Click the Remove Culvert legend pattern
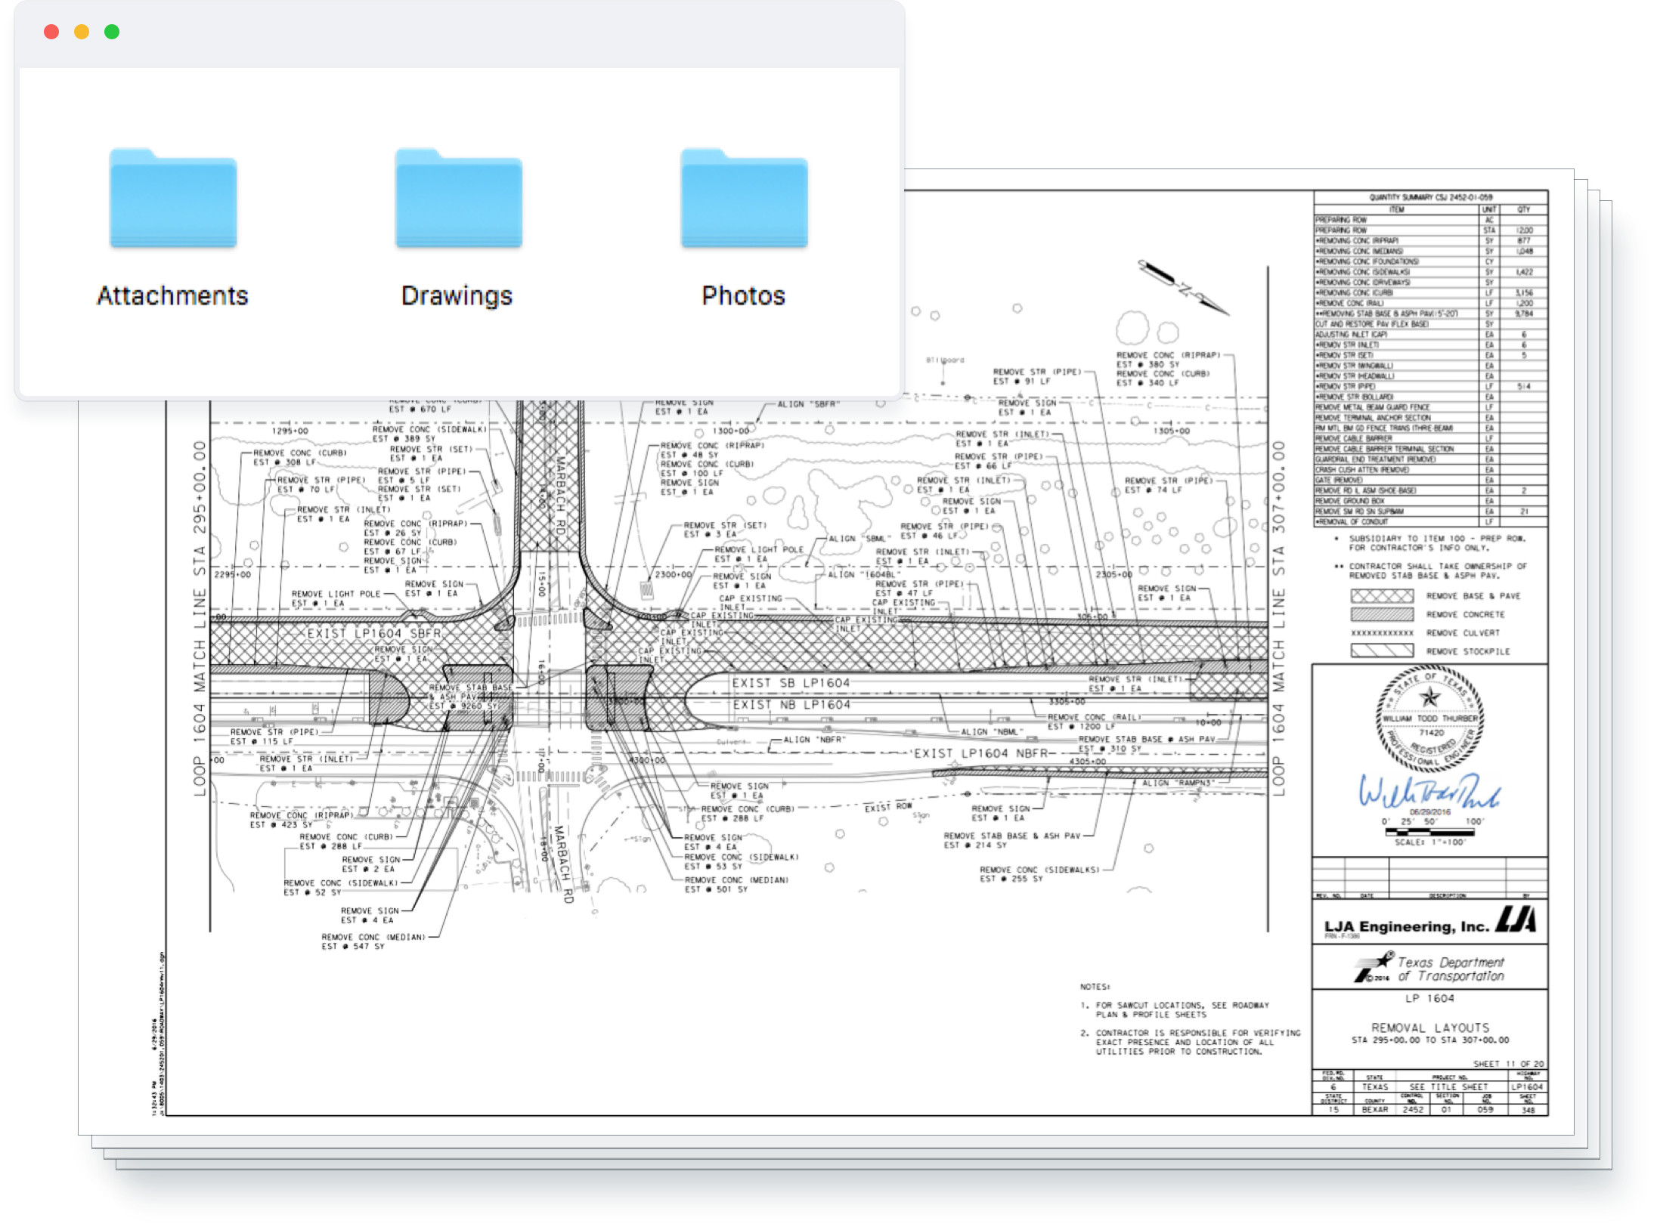The height and width of the screenshot is (1230, 1657). (x=1381, y=633)
